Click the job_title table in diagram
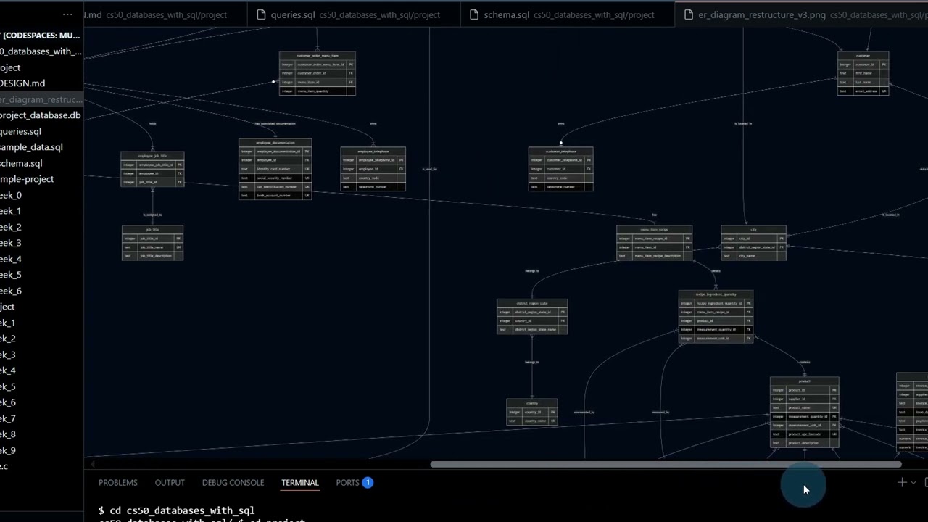928x522 pixels. coord(152,243)
